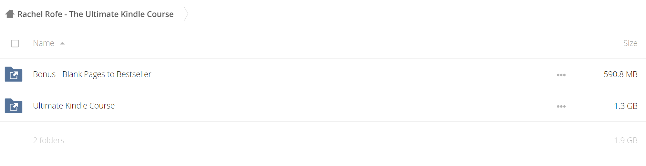Sort the list by Name column
646x166 pixels.
pos(44,43)
